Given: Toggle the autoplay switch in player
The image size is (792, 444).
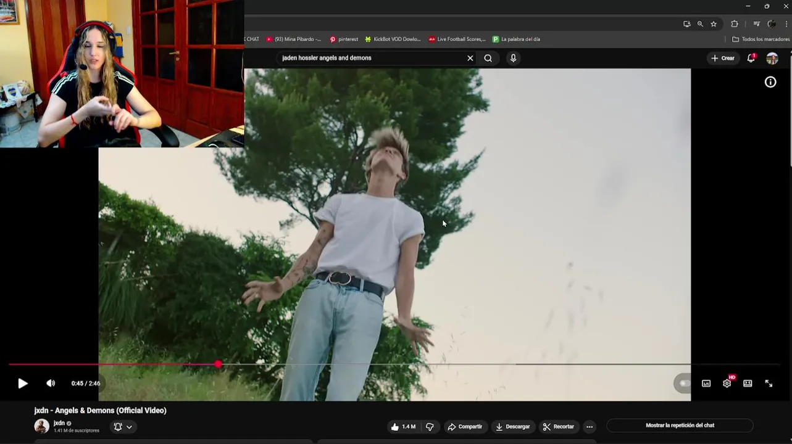Looking at the screenshot, I should click(x=684, y=384).
